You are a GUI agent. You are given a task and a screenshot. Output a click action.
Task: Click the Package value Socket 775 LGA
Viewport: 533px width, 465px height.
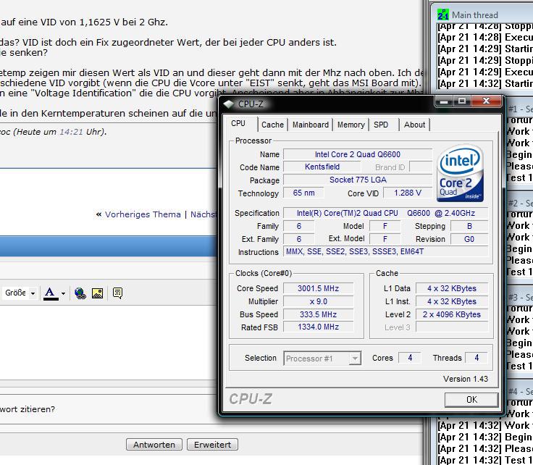click(x=358, y=180)
